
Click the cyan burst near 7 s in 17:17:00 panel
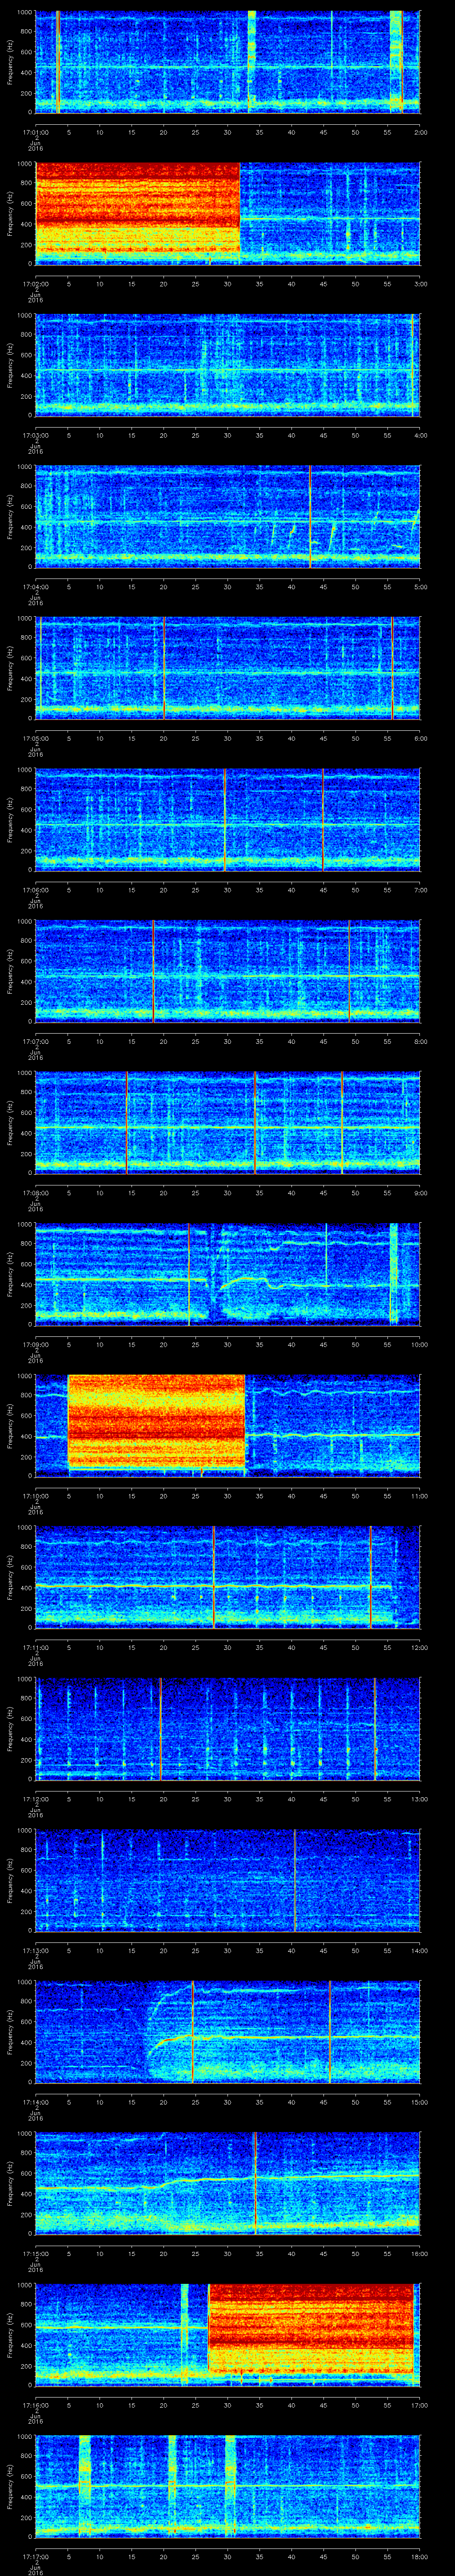84,2487
